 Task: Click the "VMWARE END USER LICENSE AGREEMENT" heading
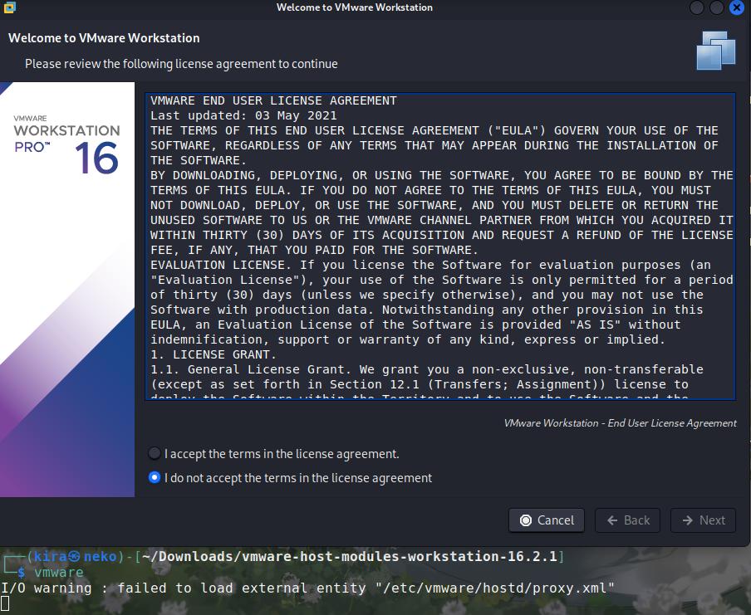pyautogui.click(x=273, y=100)
